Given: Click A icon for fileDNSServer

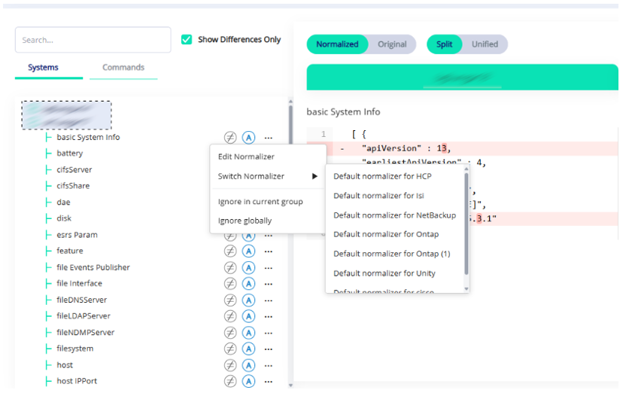Looking at the screenshot, I should [249, 300].
